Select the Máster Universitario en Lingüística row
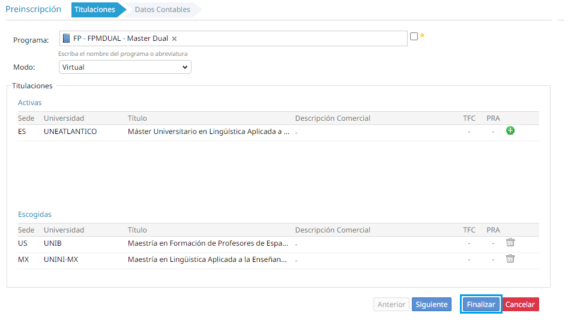The height and width of the screenshot is (322, 571). click(208, 132)
